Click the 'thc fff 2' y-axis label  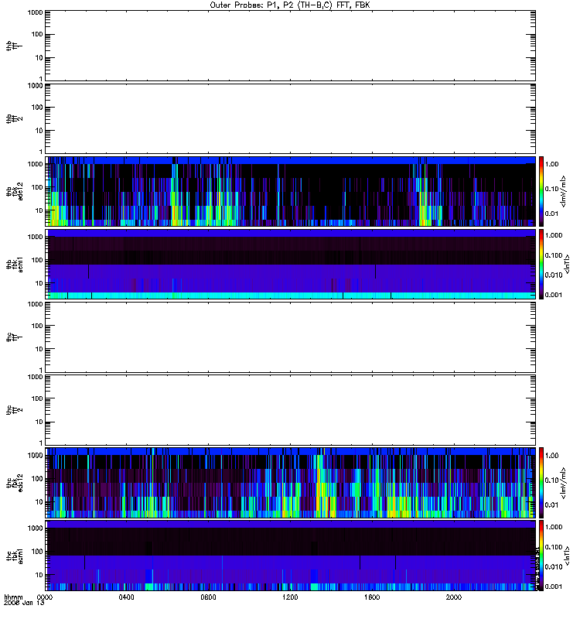(x=15, y=410)
